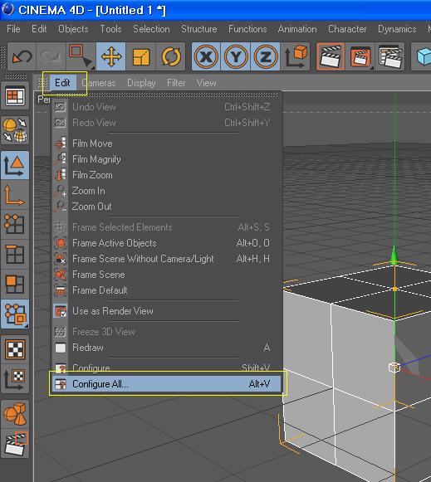This screenshot has width=431, height=482.
Task: Activate the Scale tool icon
Action: [141, 56]
